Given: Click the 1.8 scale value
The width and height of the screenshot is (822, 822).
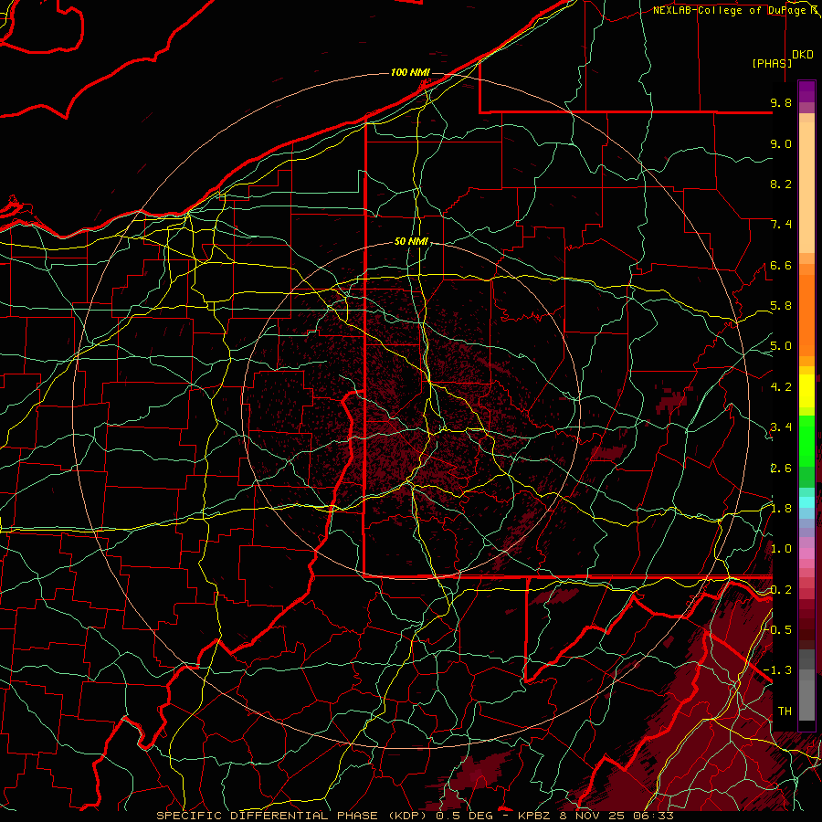Looking at the screenshot, I should pos(781,509).
